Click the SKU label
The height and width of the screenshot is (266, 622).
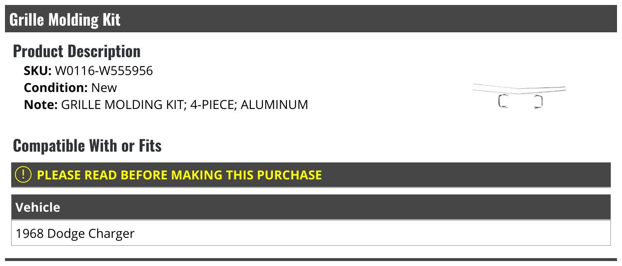pos(38,71)
